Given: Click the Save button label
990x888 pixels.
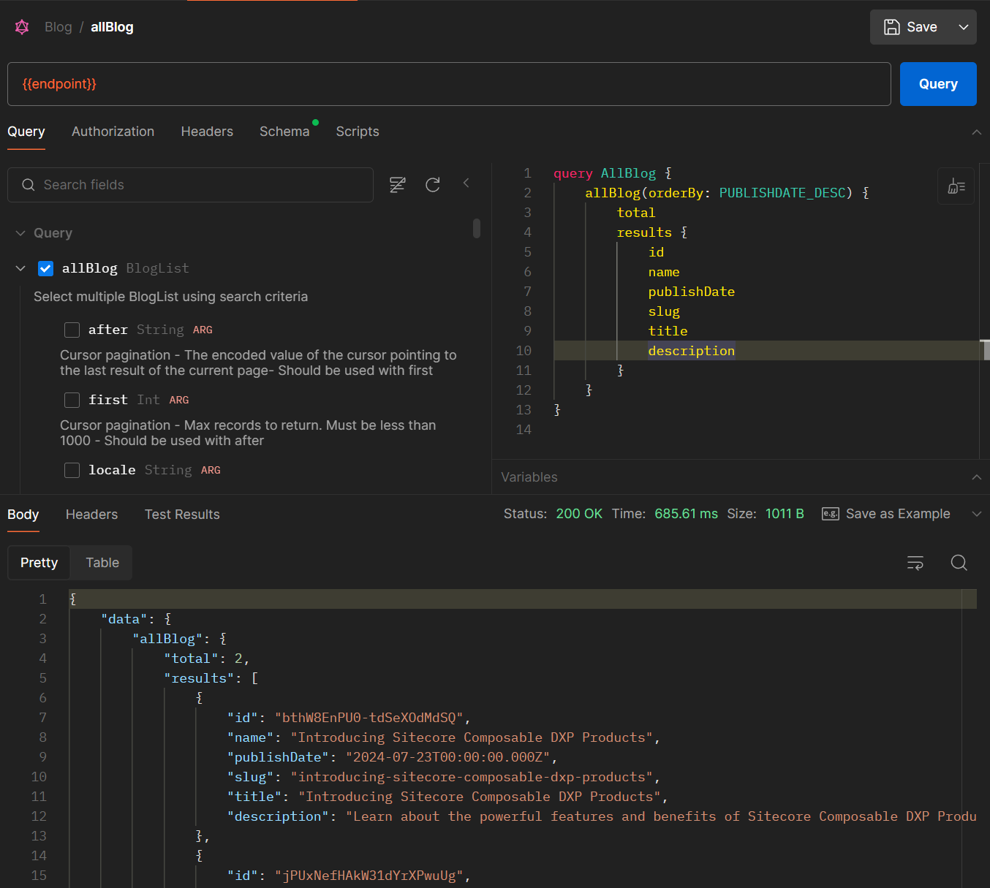Looking at the screenshot, I should 922,27.
